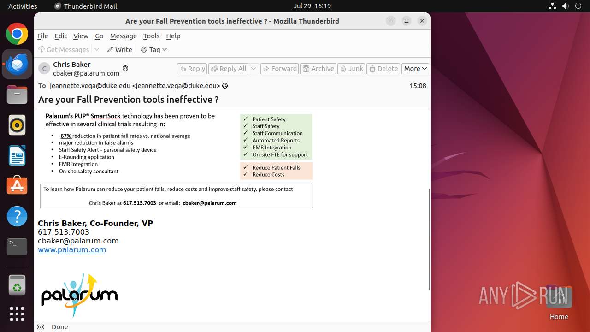Open the Message menu
The image size is (590, 332).
tap(123, 36)
